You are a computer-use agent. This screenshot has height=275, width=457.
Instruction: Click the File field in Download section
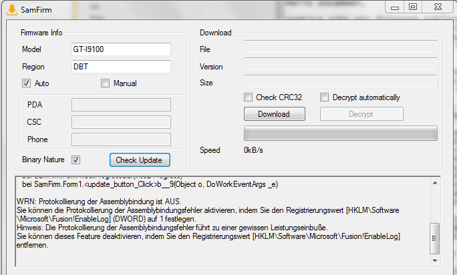tap(341, 47)
